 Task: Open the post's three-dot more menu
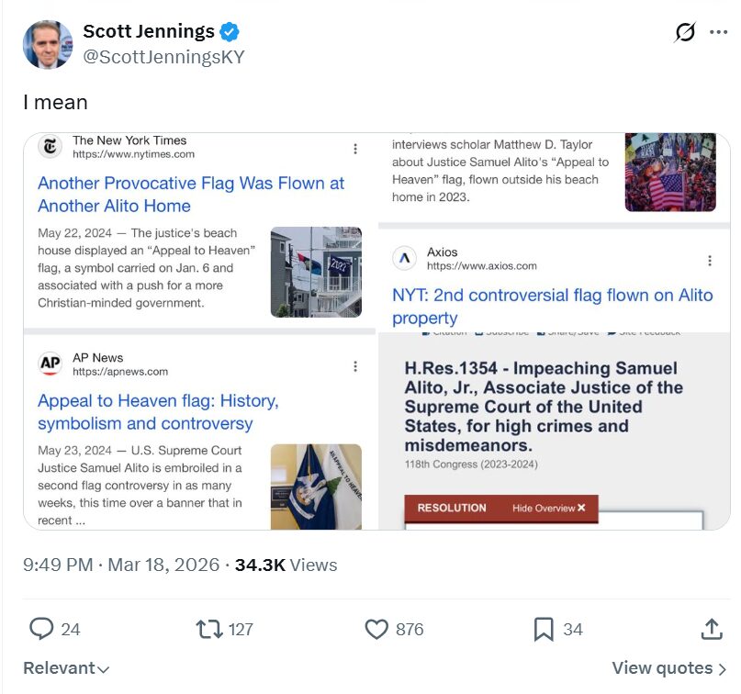click(717, 33)
